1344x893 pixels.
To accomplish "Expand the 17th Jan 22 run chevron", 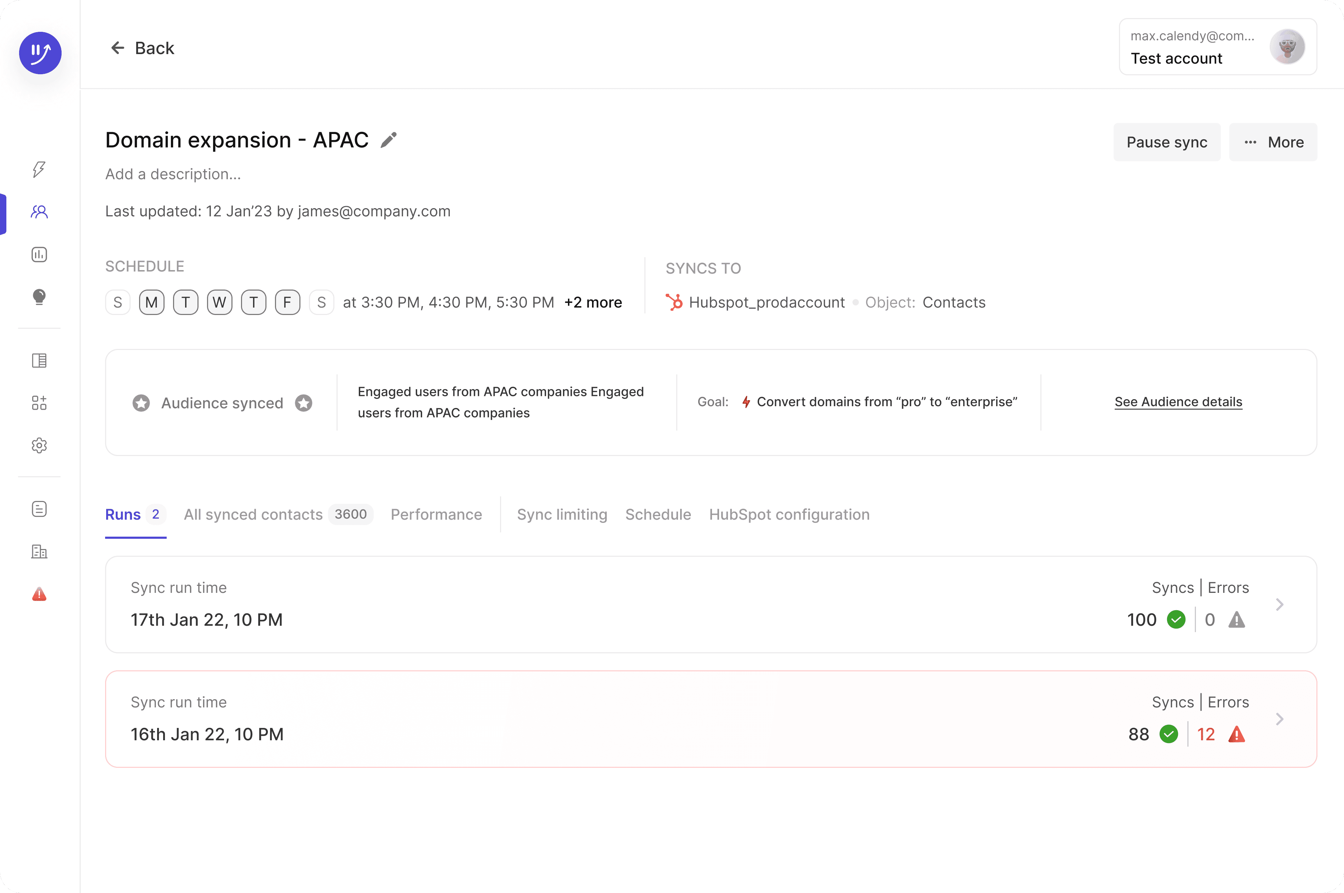I will pyautogui.click(x=1279, y=604).
